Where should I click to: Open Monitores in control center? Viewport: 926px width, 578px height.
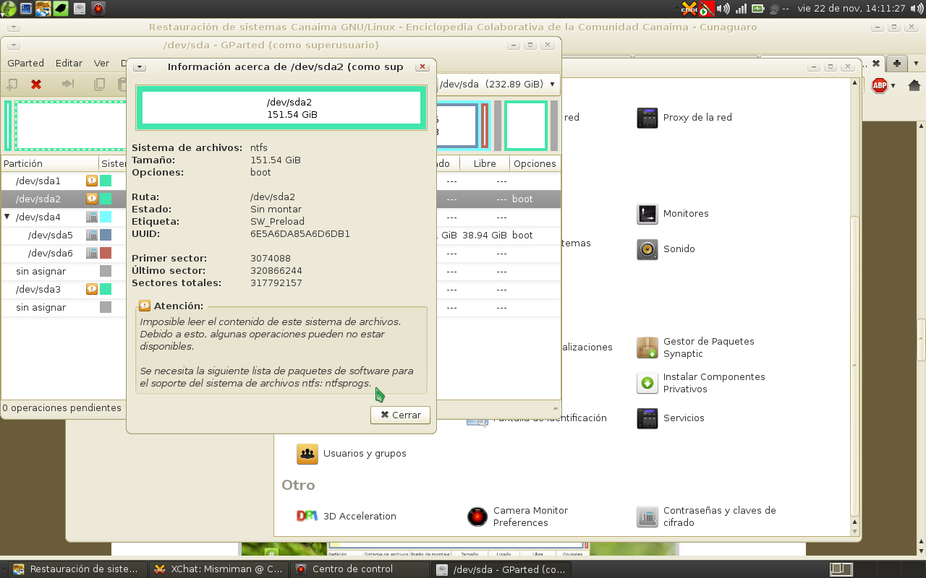pyautogui.click(x=673, y=214)
